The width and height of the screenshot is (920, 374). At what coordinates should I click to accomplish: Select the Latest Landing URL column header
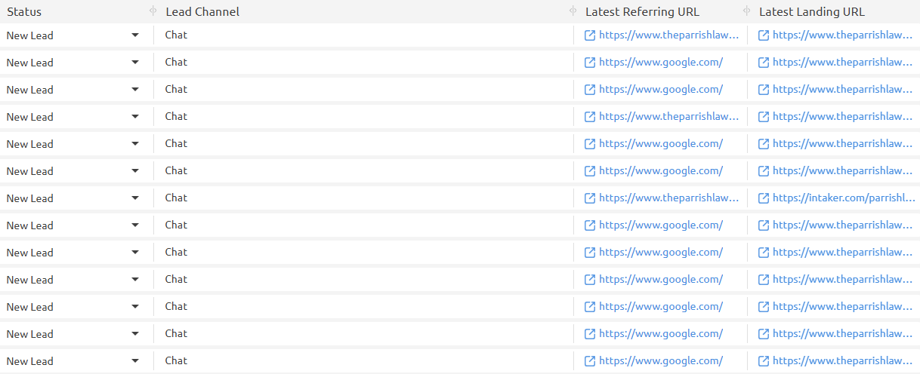coord(812,12)
